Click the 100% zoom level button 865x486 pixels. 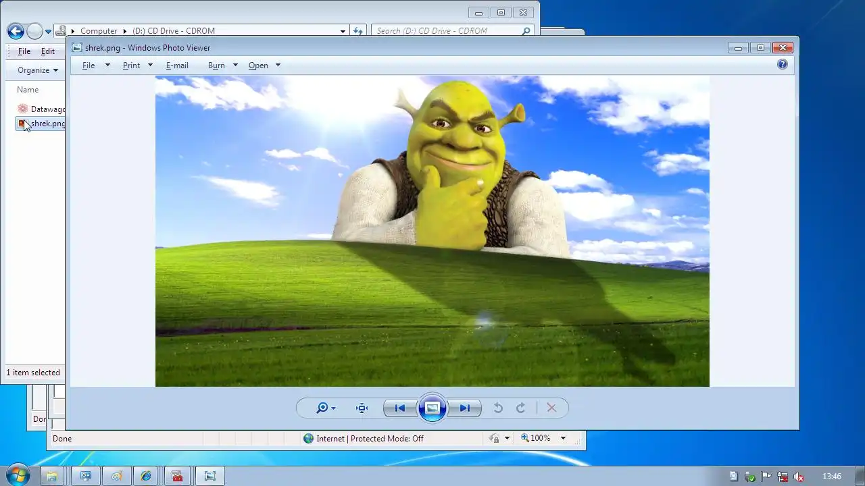536,439
